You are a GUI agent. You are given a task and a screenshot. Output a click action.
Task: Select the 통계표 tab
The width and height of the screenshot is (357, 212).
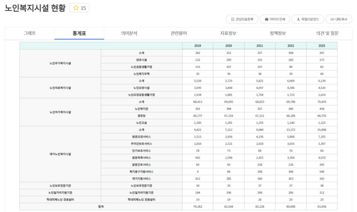(79, 33)
